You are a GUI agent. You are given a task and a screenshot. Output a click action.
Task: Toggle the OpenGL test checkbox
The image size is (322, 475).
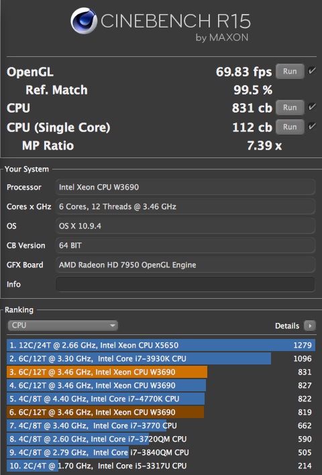(x=312, y=71)
